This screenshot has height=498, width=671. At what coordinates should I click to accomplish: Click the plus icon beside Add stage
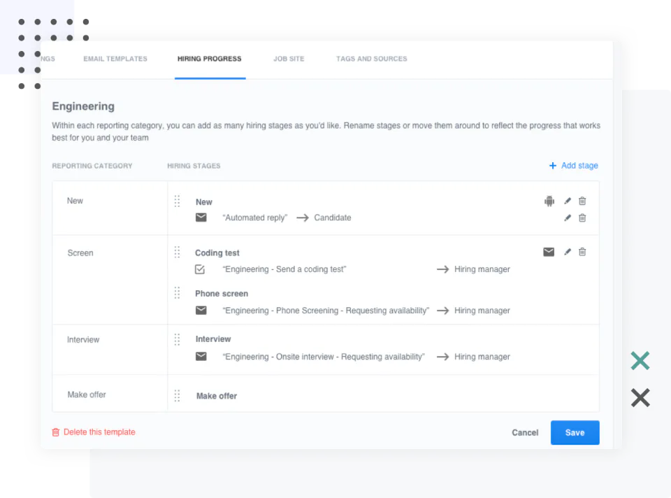[552, 166]
